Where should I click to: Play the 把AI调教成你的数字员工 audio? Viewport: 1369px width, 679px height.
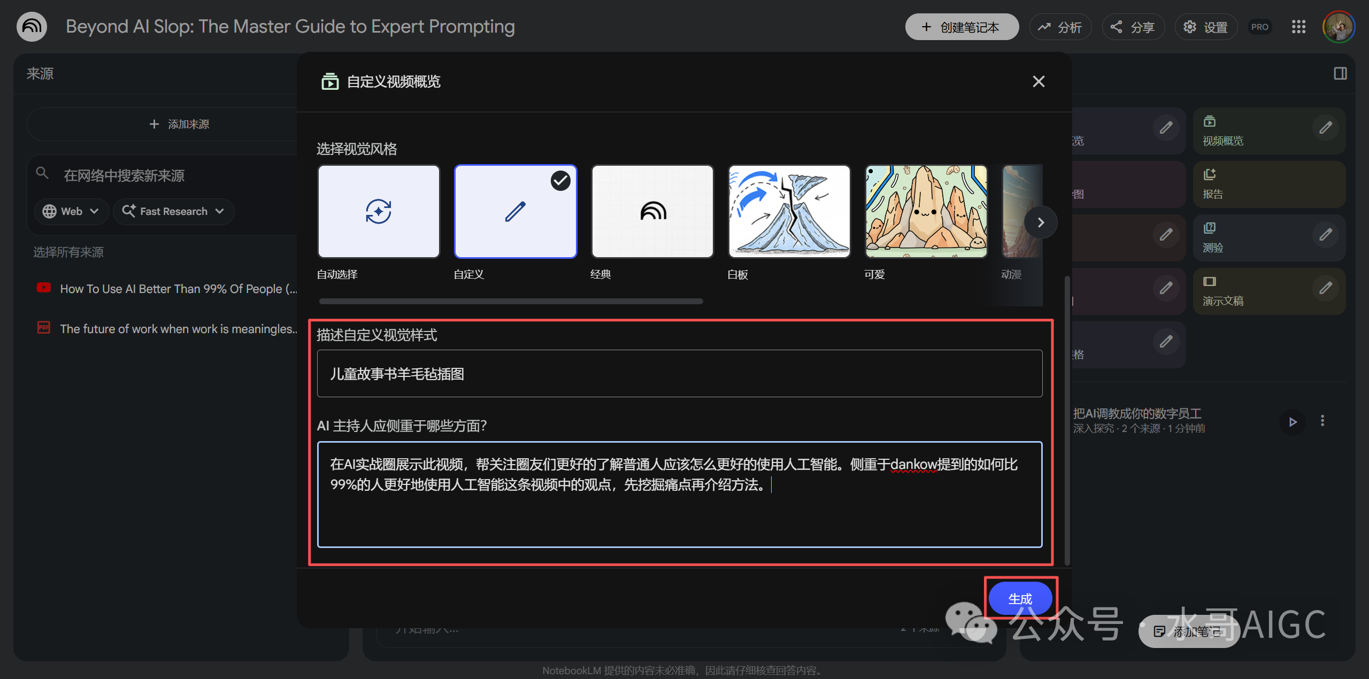pyautogui.click(x=1293, y=422)
